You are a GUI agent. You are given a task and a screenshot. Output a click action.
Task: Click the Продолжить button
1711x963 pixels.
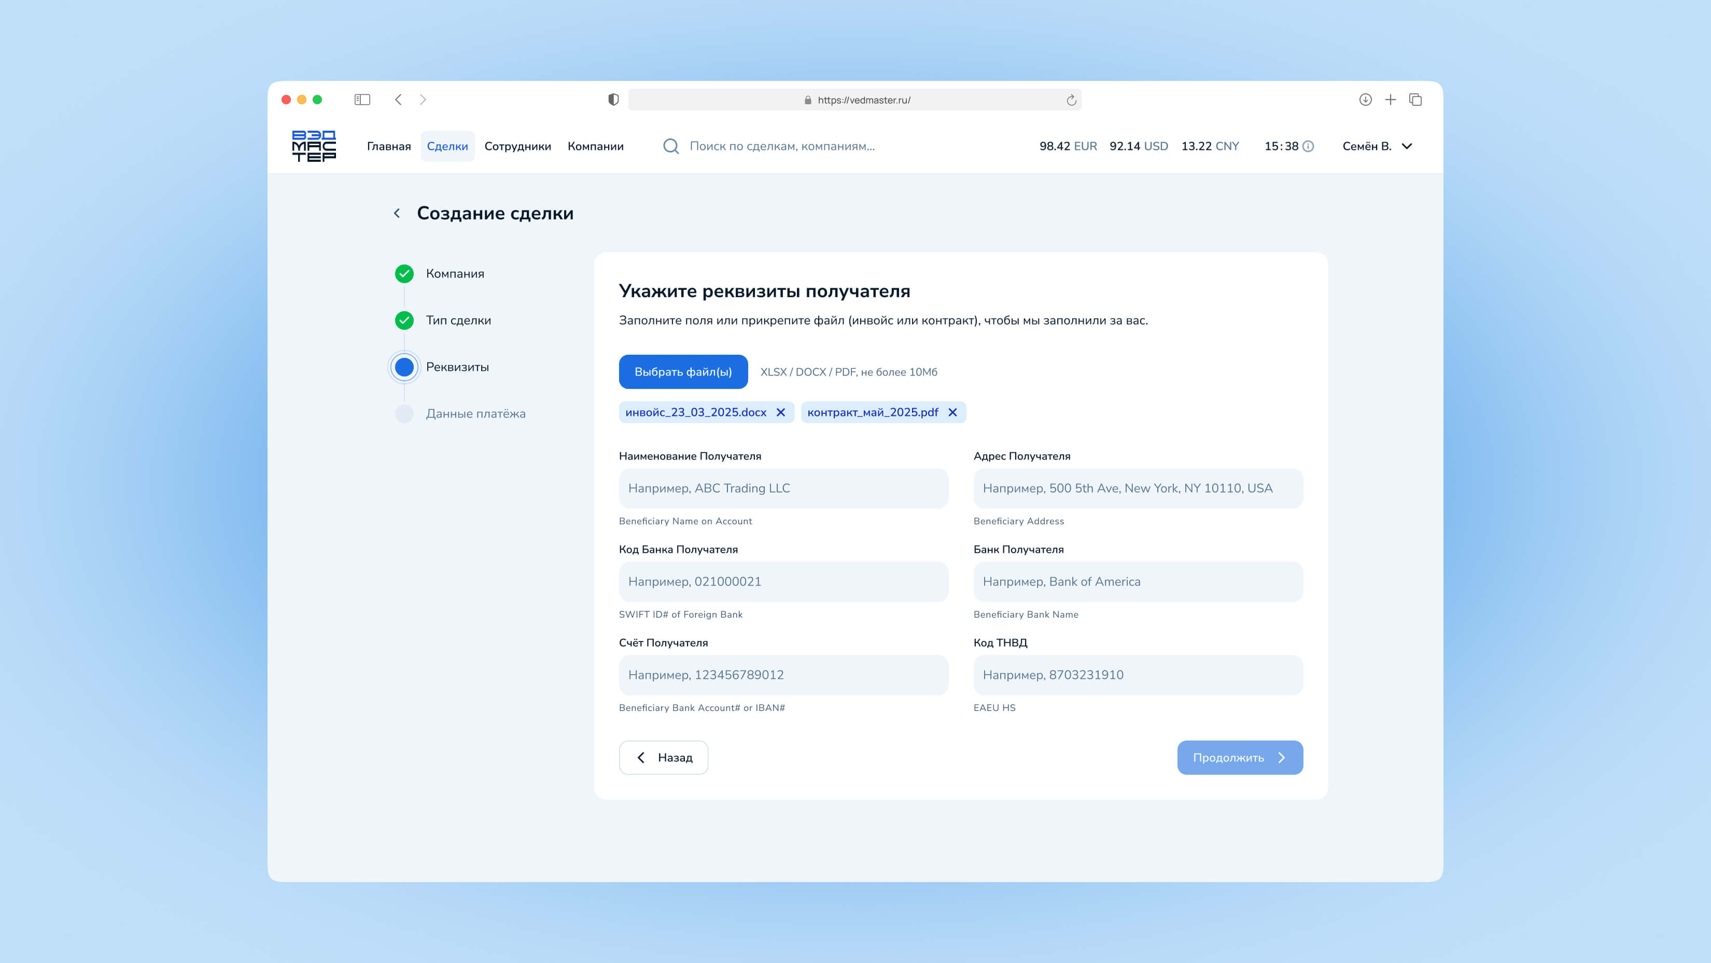[x=1239, y=758]
